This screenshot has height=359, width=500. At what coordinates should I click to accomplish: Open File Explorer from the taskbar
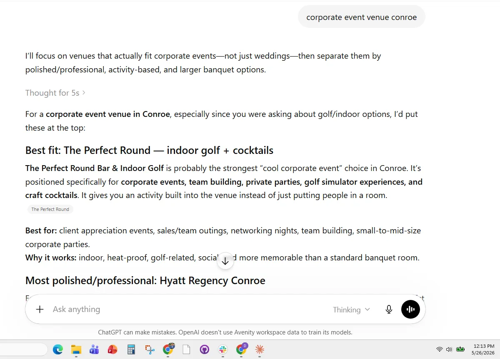pos(76,349)
